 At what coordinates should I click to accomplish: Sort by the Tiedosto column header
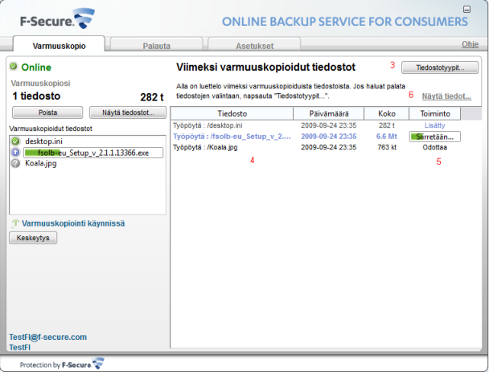[x=232, y=113]
